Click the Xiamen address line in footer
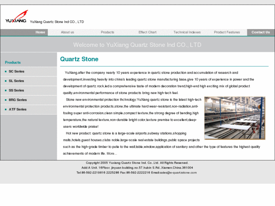This screenshot has width=275, height=206. coord(137,167)
